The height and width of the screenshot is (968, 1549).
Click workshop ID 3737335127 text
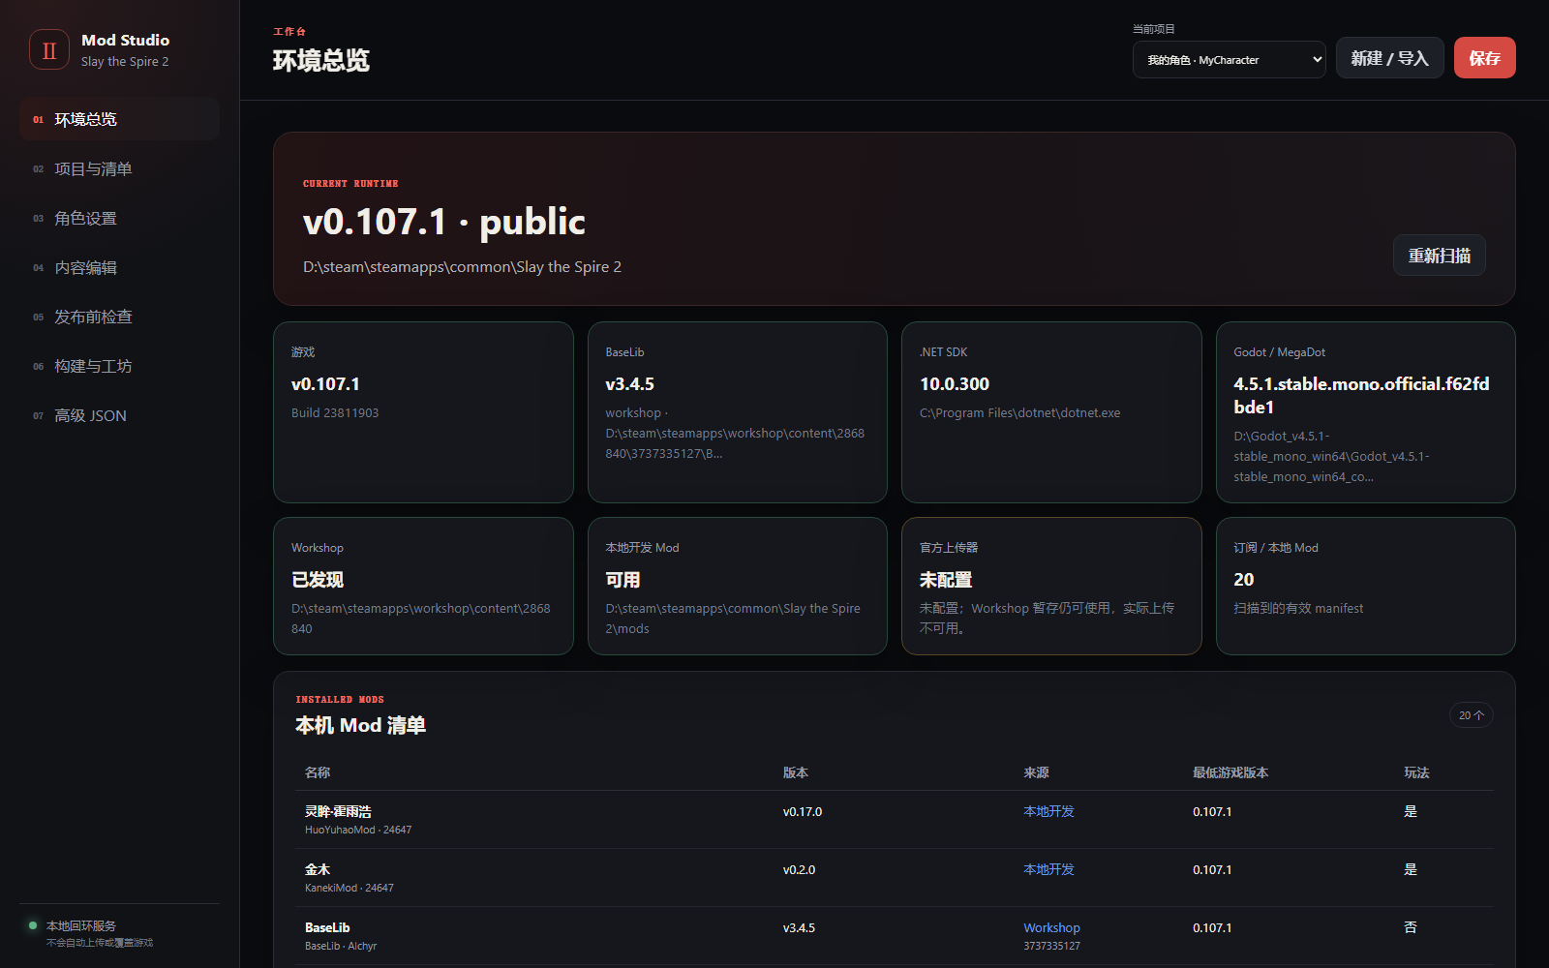(x=1051, y=946)
